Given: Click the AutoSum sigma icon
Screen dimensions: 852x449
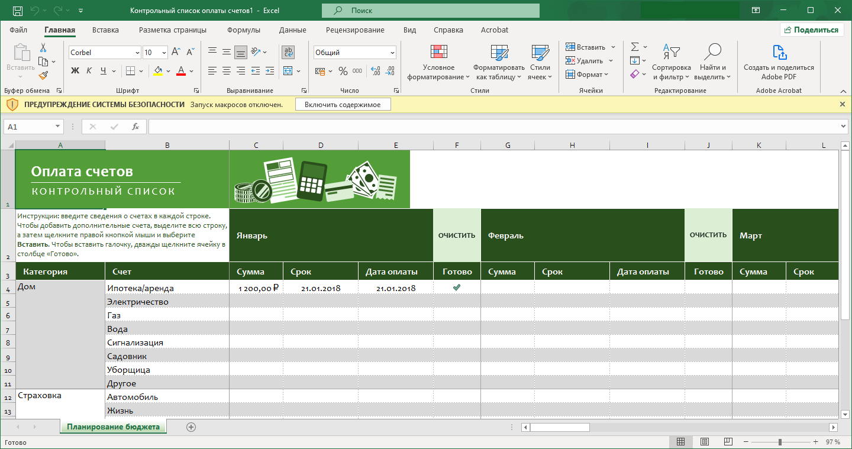Looking at the screenshot, I should pos(635,47).
